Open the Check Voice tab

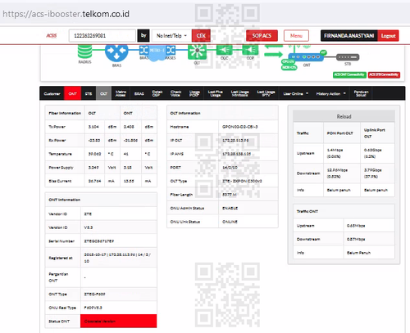click(175, 93)
